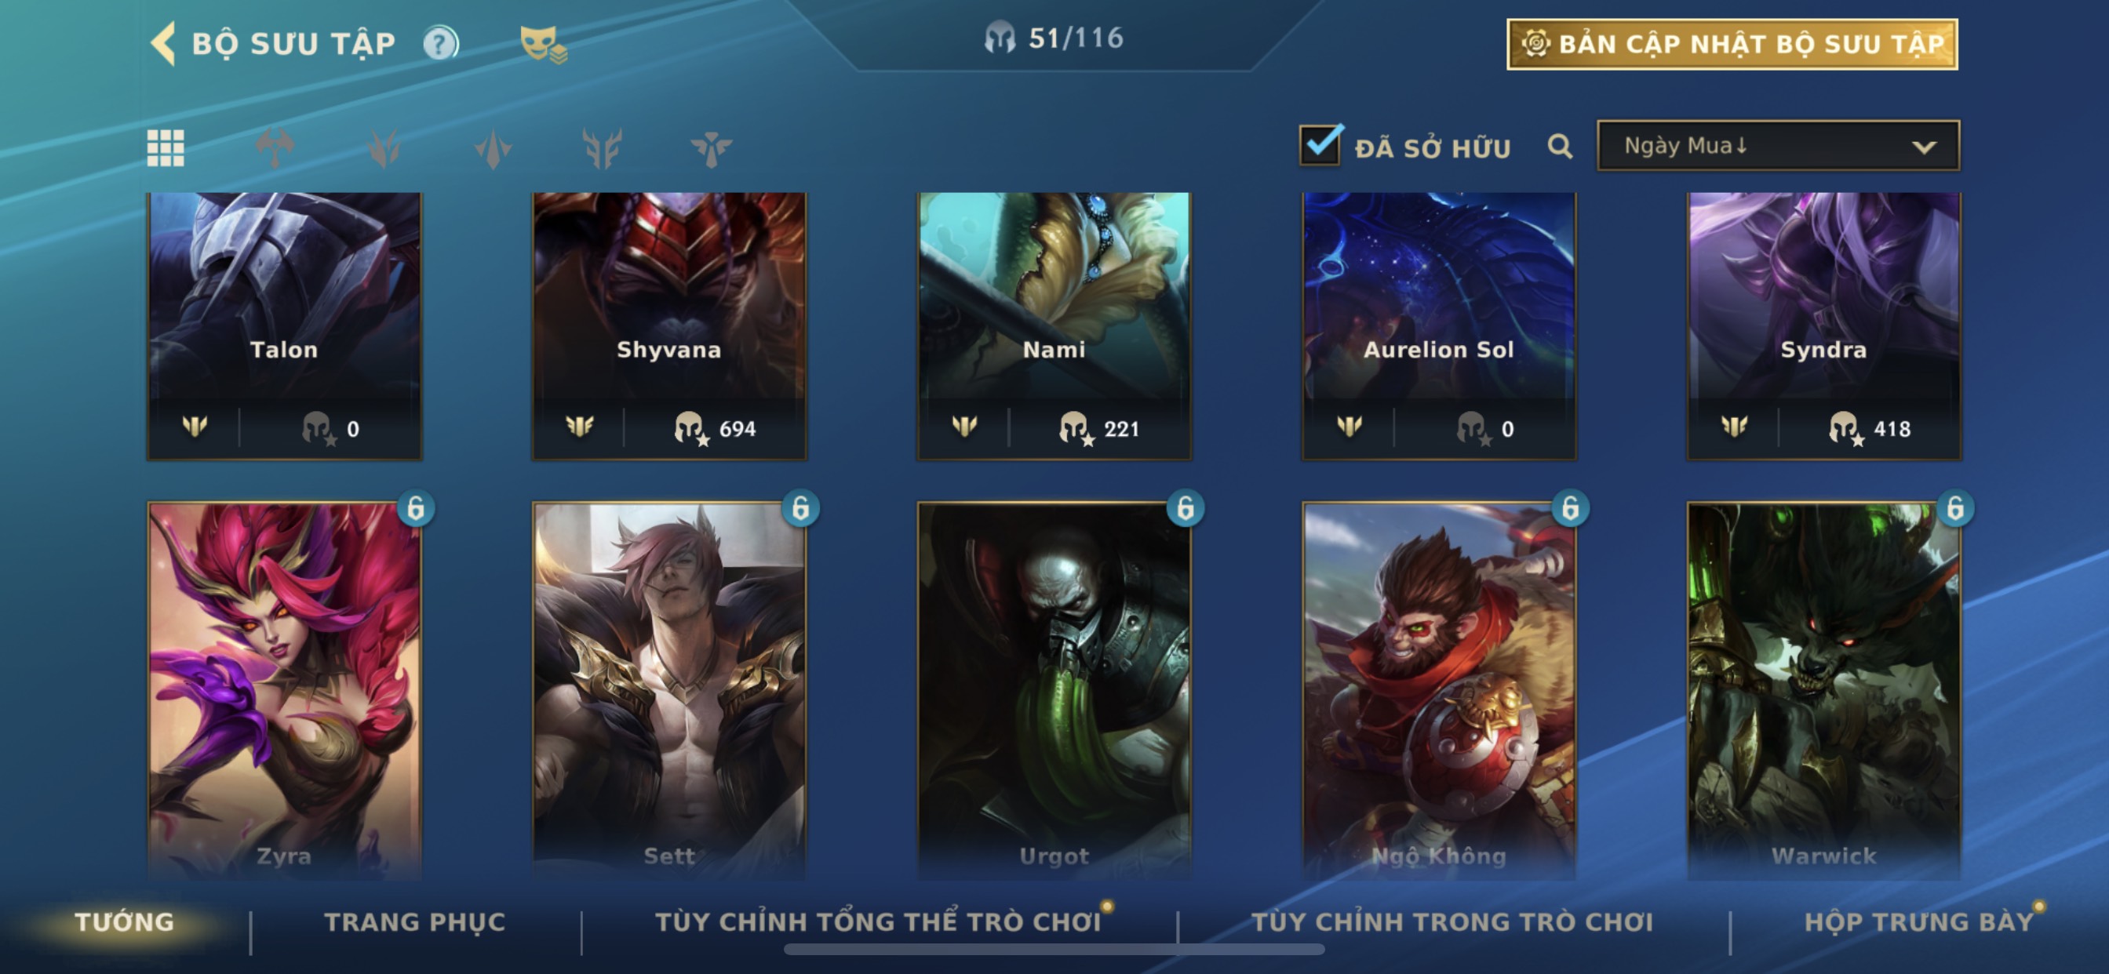Open the help question mark icon

coord(440,43)
